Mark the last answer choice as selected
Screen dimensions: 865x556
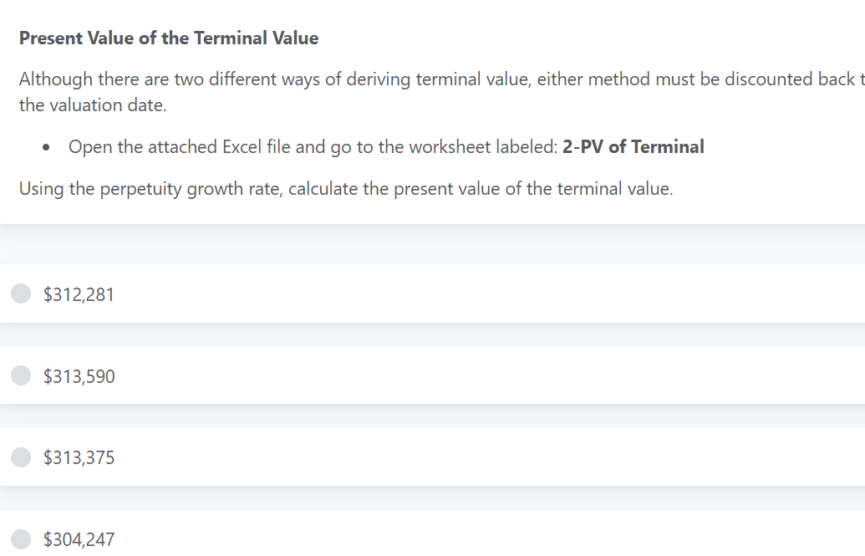[20, 539]
